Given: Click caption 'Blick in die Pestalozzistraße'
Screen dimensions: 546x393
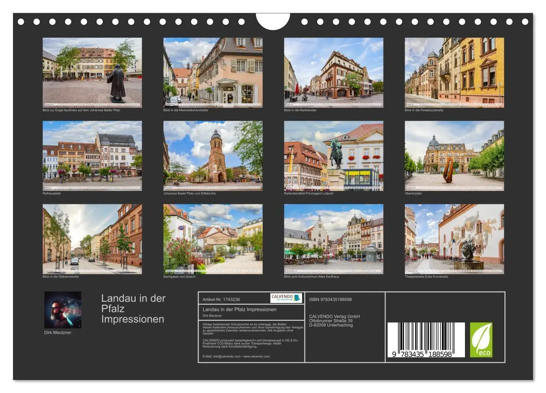Looking at the screenshot, I should click(424, 110).
